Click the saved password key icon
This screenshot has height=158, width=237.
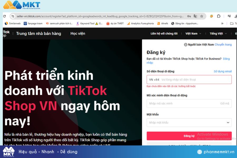(x=189, y=16)
